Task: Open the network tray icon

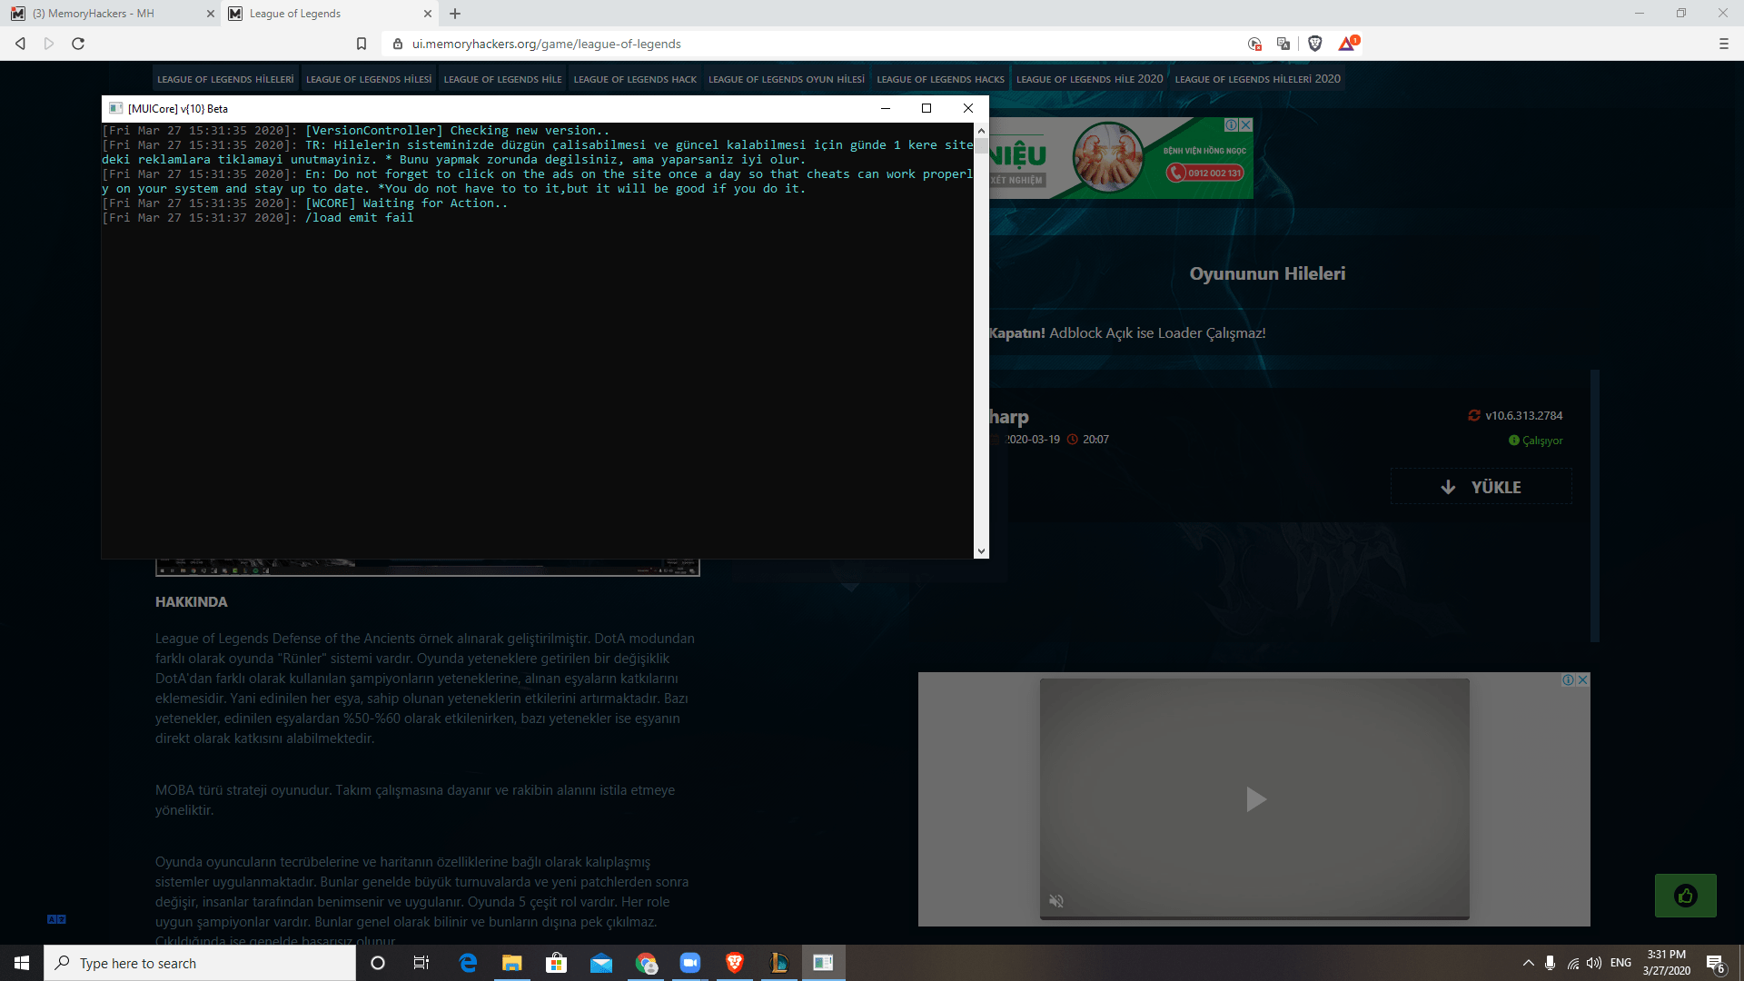Action: [1572, 963]
